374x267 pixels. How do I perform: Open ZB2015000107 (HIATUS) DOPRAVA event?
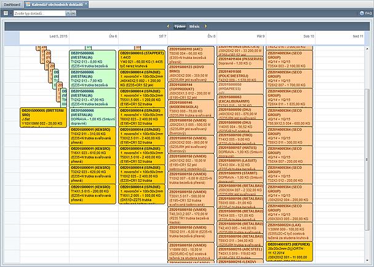click(x=240, y=151)
